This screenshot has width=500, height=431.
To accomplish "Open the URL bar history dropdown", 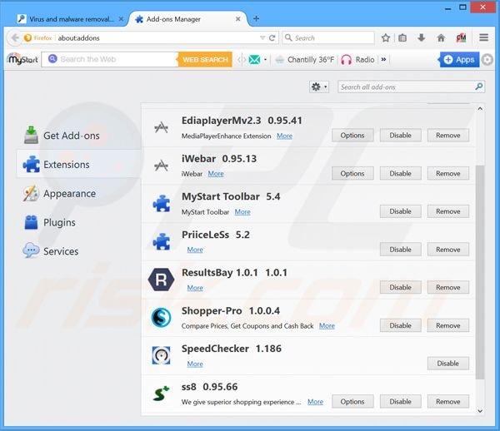I will click(261, 37).
